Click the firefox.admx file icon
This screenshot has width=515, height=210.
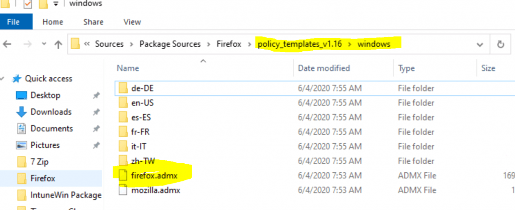[123, 175]
